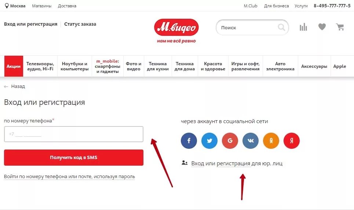Screen dimensions: 354x210
Task: Go back with the Назад arrow link
Action: (x=14, y=86)
